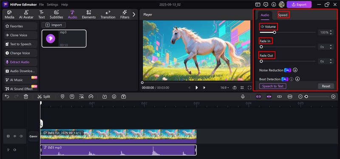340x159 pixels.
Task: Open Text to Speech in the sidebar
Action: point(21,44)
